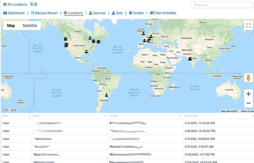Select the user marker in Argentina
The image size is (254, 163).
pos(106,95)
